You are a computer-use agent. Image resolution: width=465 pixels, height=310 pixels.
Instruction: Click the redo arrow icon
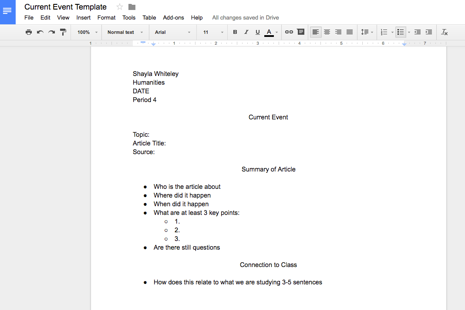point(51,32)
